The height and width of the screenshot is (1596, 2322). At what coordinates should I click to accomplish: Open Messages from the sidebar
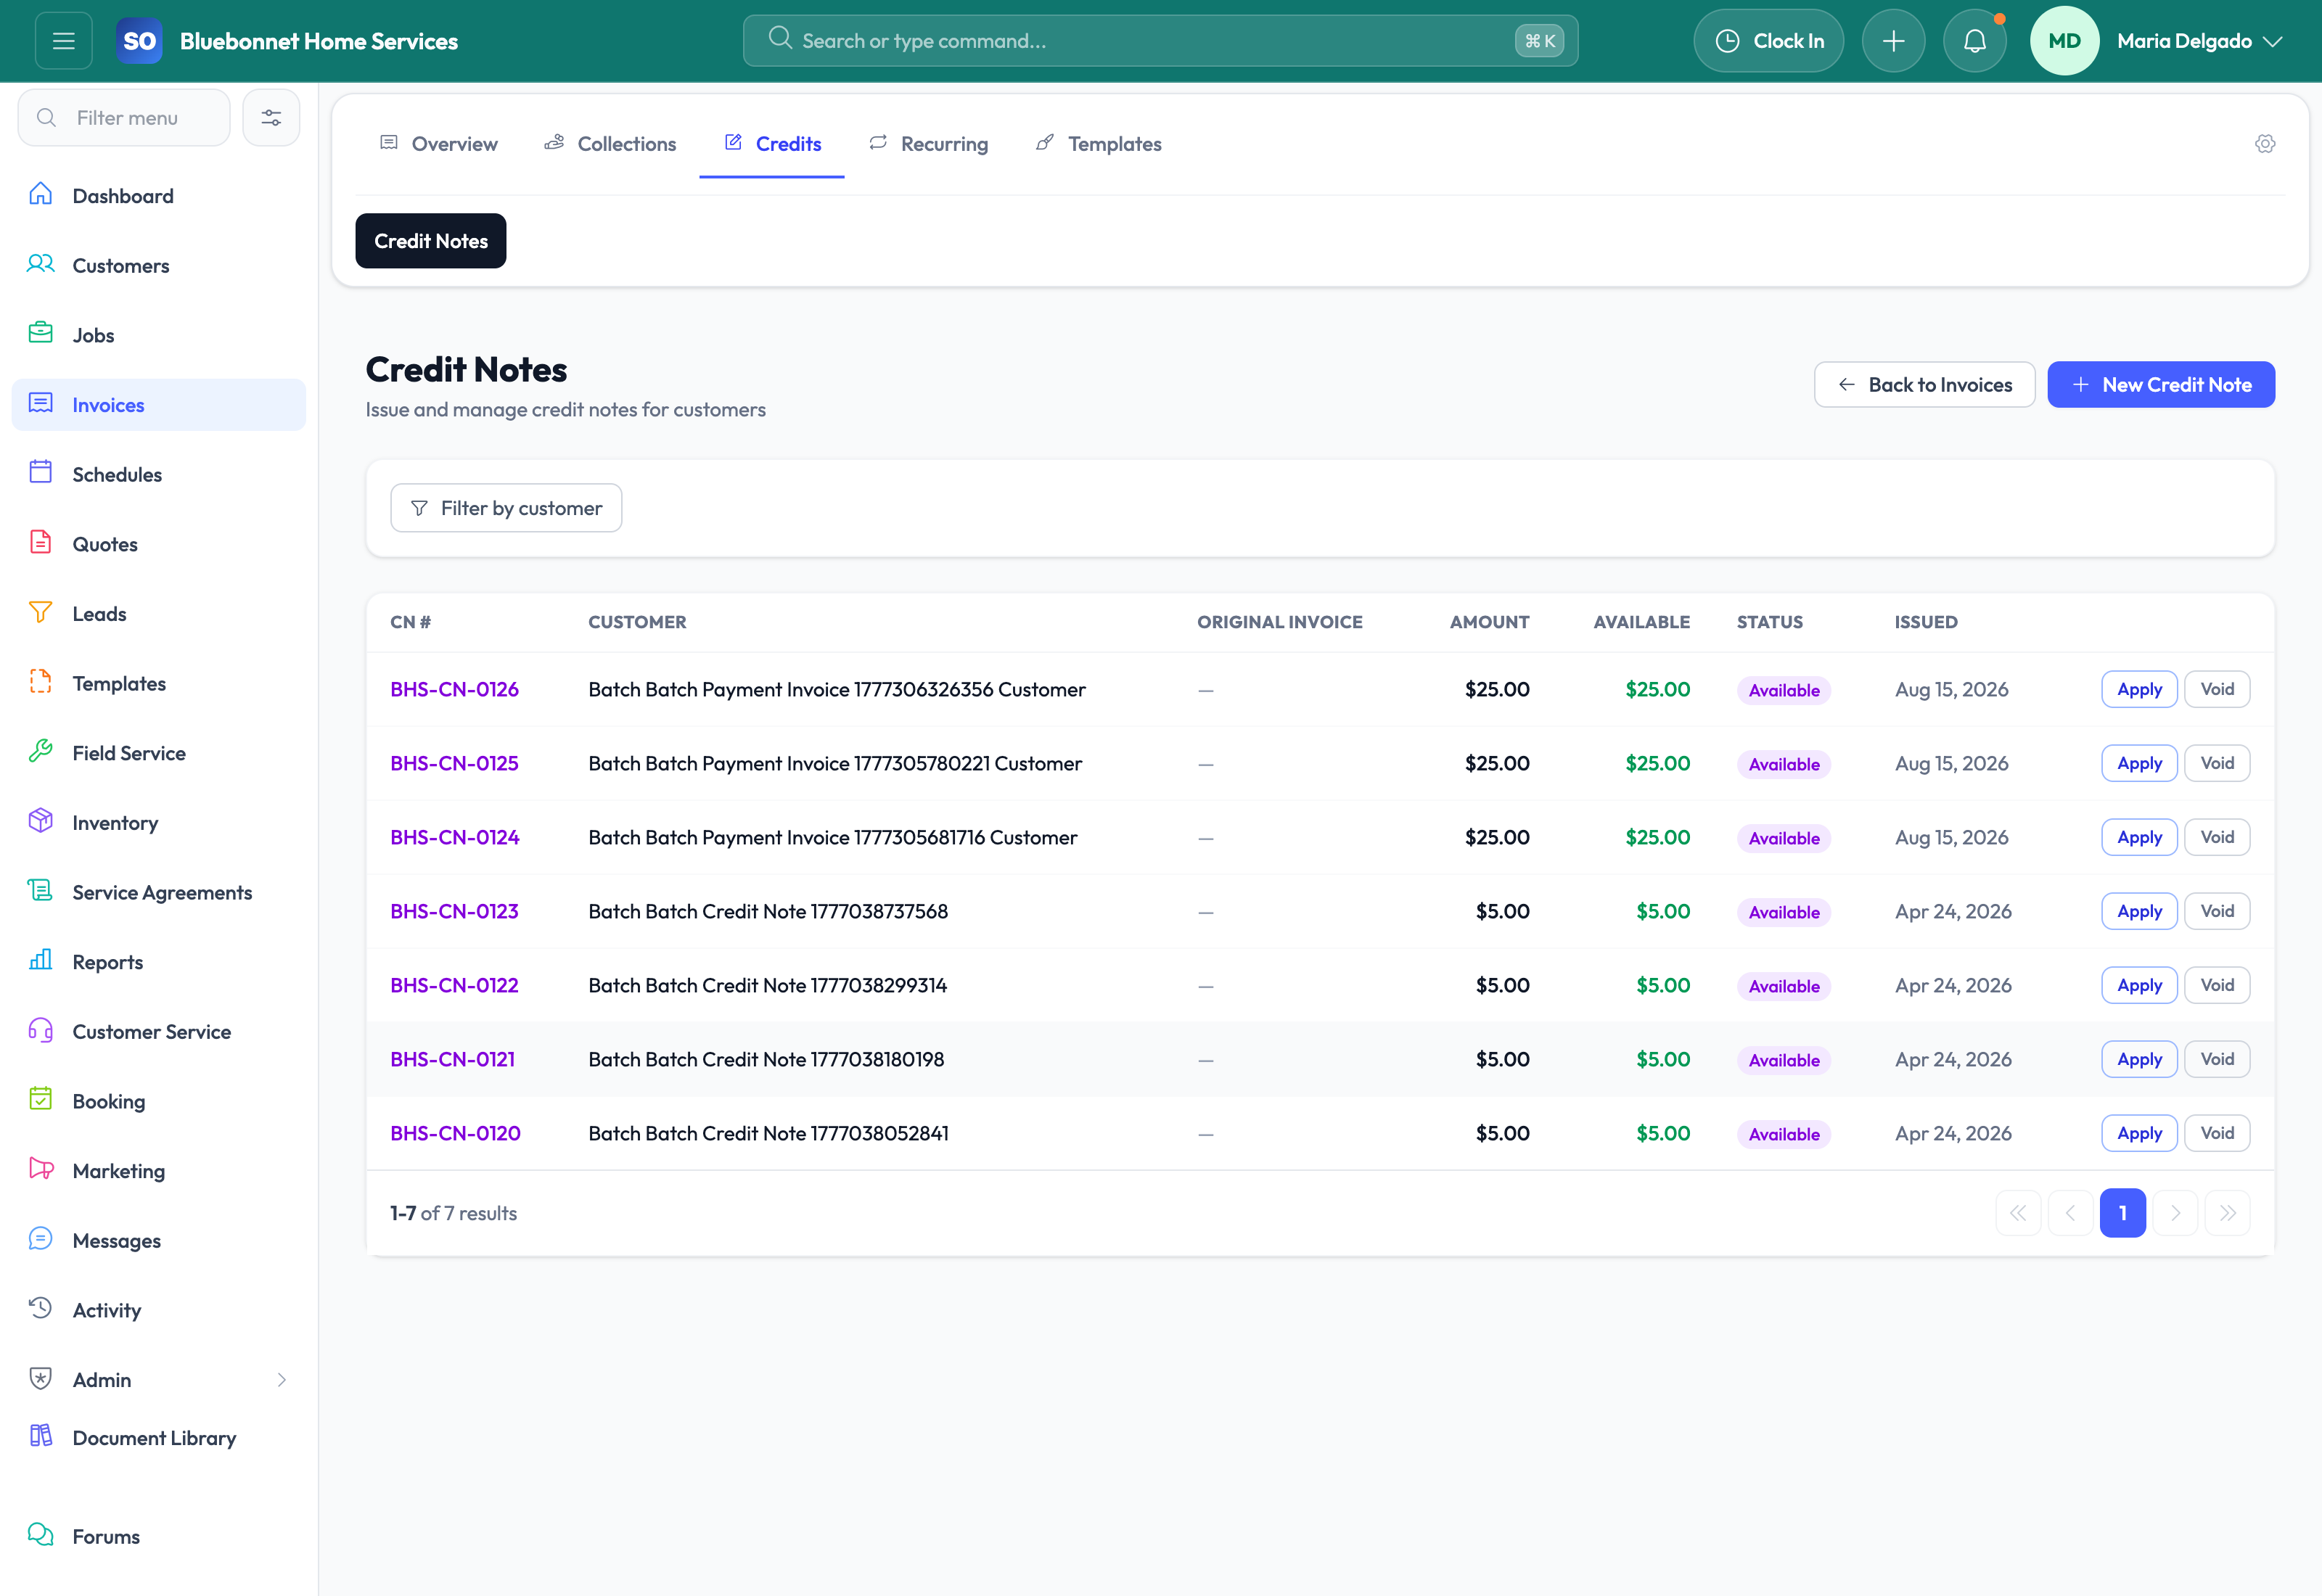(158, 1241)
